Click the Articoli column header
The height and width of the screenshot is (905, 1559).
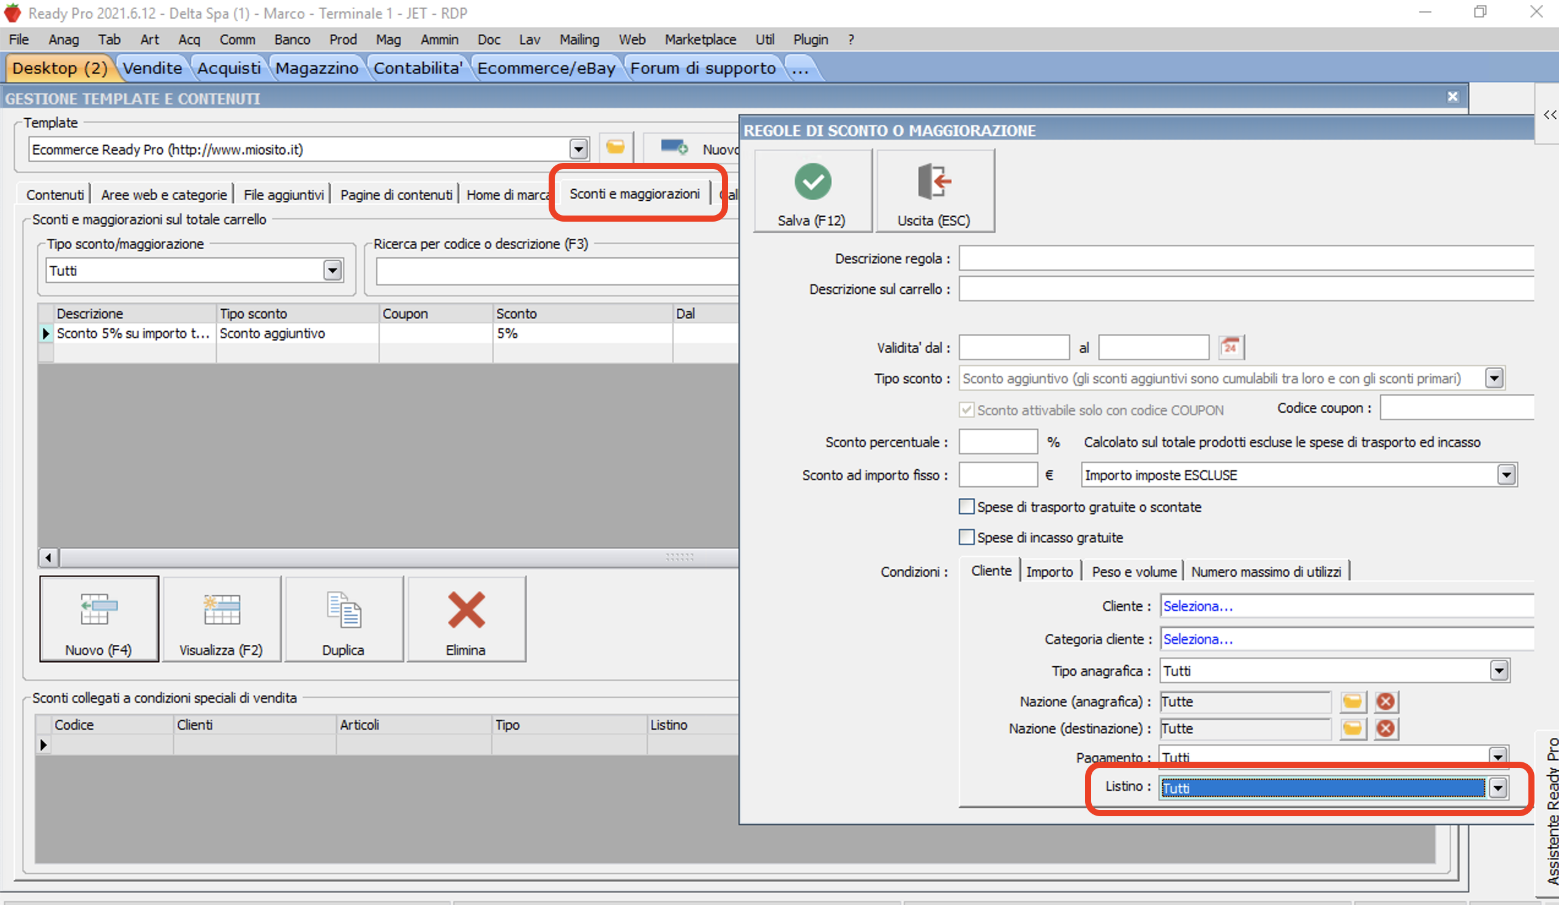(413, 725)
